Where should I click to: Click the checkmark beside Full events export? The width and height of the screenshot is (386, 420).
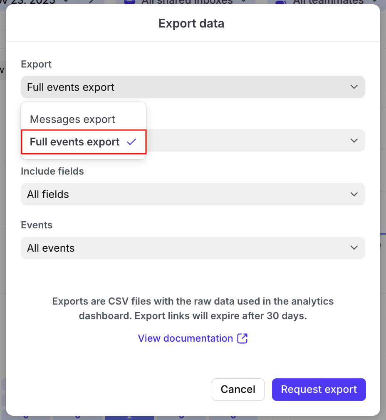[x=131, y=142]
